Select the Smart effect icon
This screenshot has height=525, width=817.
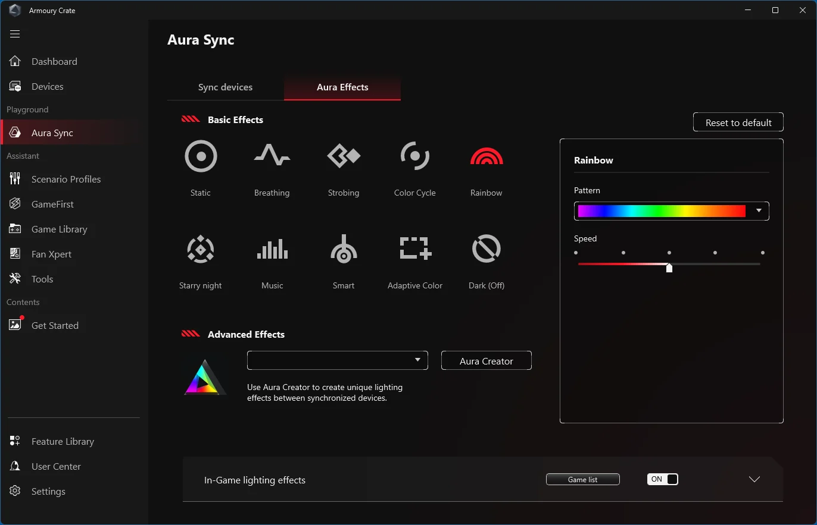tap(344, 249)
